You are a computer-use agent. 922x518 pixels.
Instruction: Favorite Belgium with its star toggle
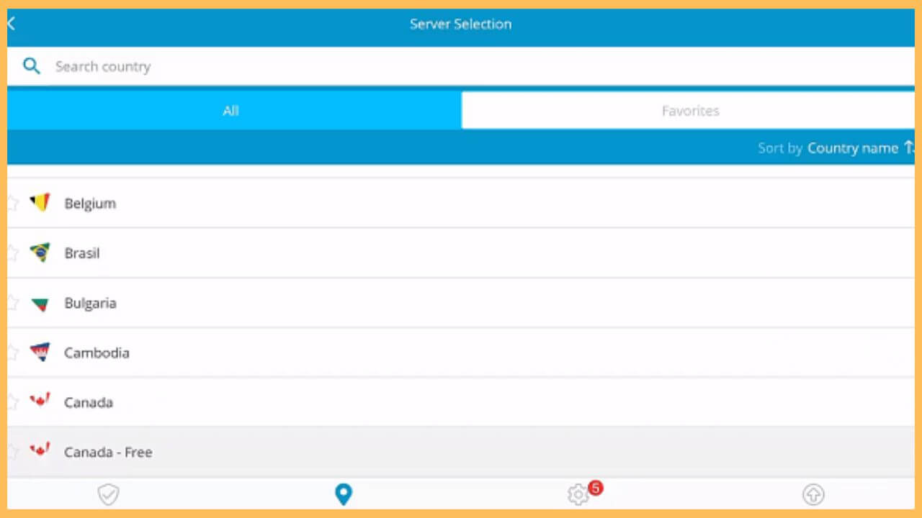12,203
